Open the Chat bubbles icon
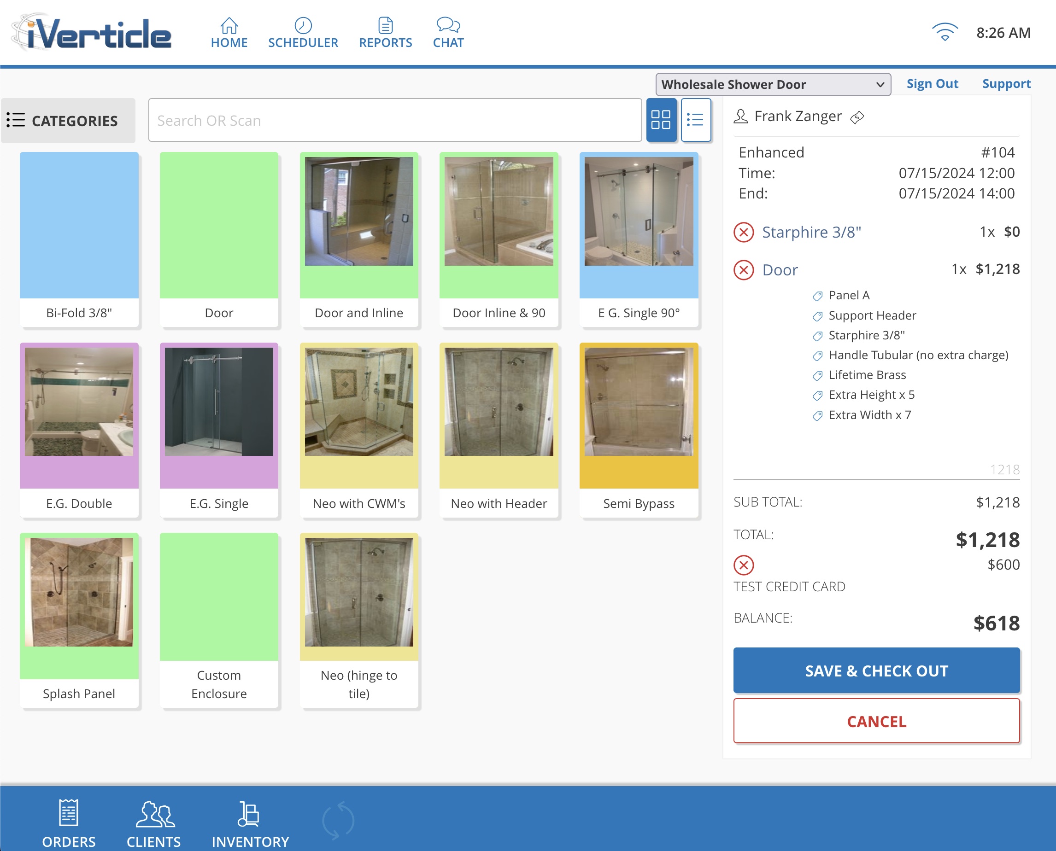Viewport: 1056px width, 851px height. [x=448, y=24]
